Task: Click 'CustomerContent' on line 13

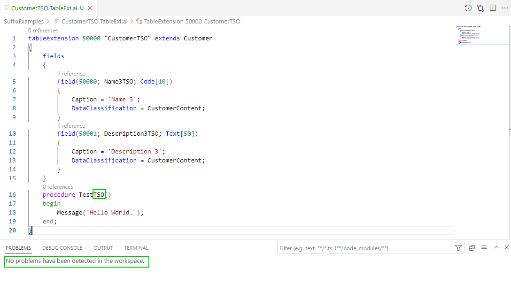Action: coord(174,161)
